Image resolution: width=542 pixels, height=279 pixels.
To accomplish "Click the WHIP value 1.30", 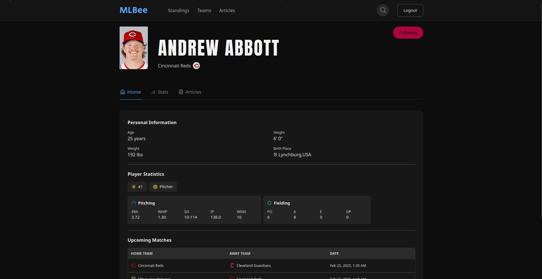I will pos(162,217).
